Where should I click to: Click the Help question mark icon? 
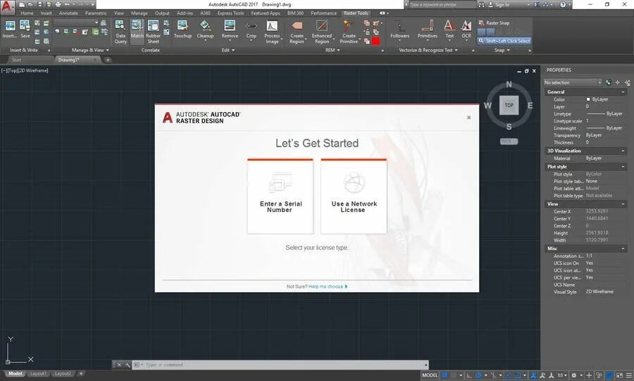click(563, 4)
